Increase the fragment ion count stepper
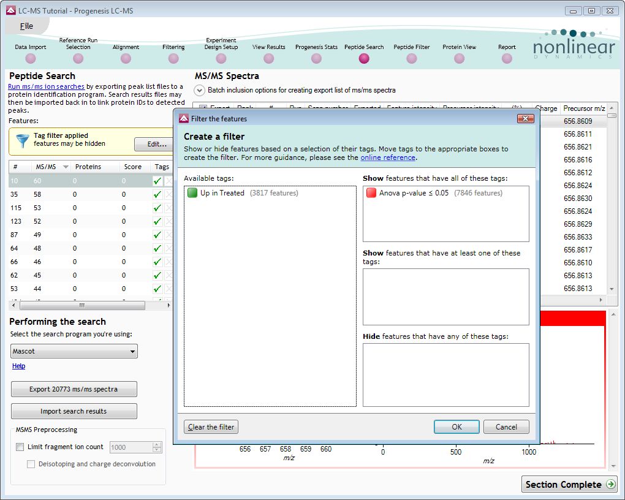Screen dimensions: 625x500 pyautogui.click(x=157, y=445)
